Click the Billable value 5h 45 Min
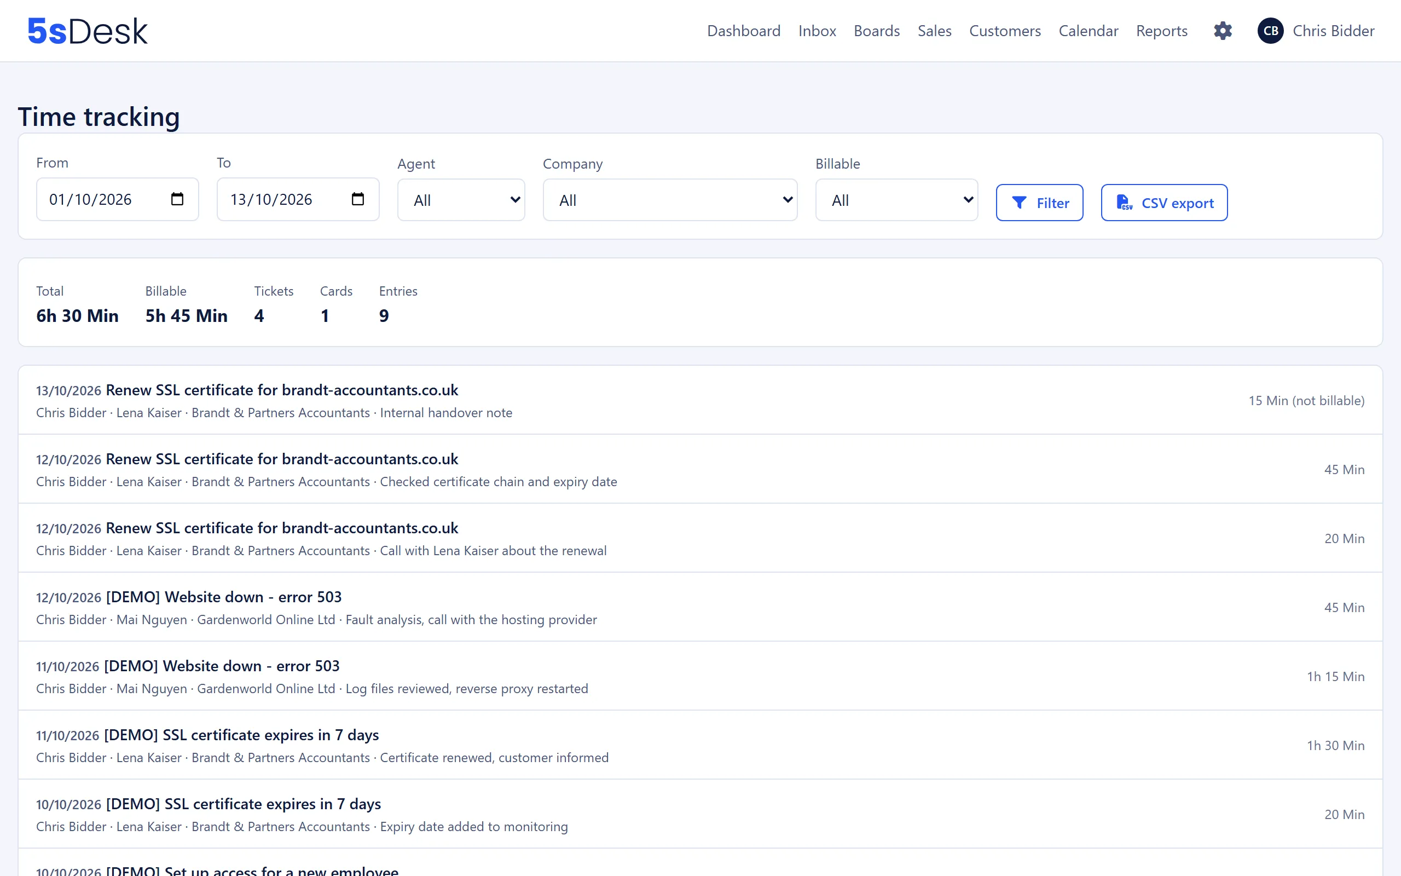Viewport: 1401px width, 876px height. click(186, 316)
